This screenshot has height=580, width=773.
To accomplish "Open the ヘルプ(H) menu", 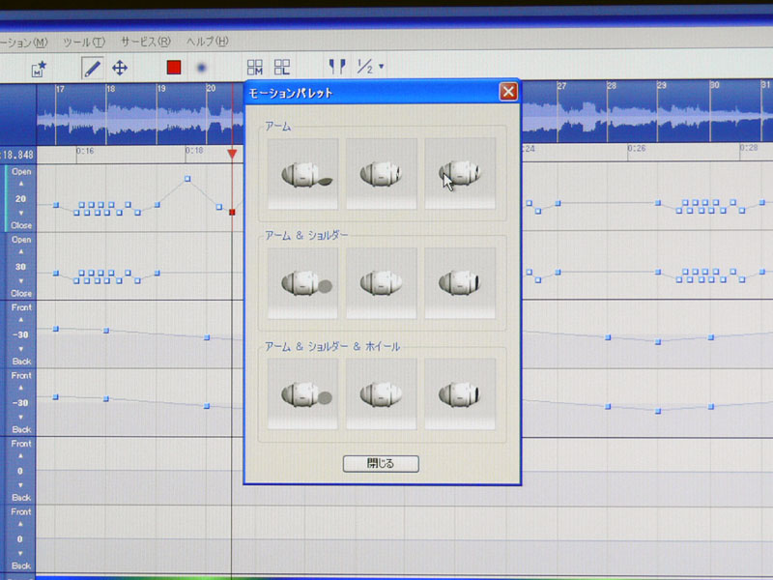I will coord(208,43).
